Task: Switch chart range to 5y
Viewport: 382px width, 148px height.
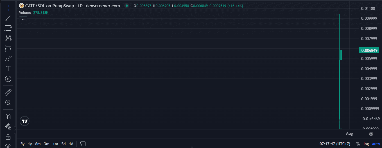Action: [22, 144]
